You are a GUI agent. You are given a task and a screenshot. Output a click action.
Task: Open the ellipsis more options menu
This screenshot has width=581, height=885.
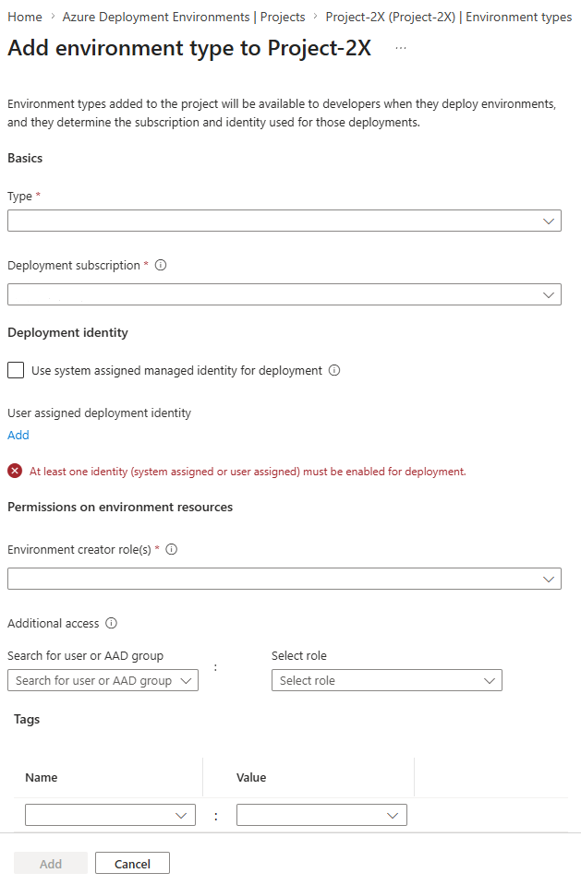pos(401,49)
